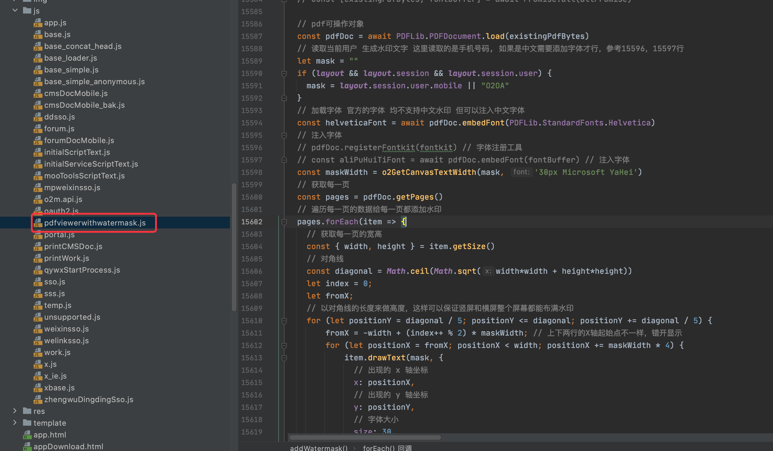Collapse the js folder tree node
Viewport: 773px width, 451px height.
click(15, 10)
